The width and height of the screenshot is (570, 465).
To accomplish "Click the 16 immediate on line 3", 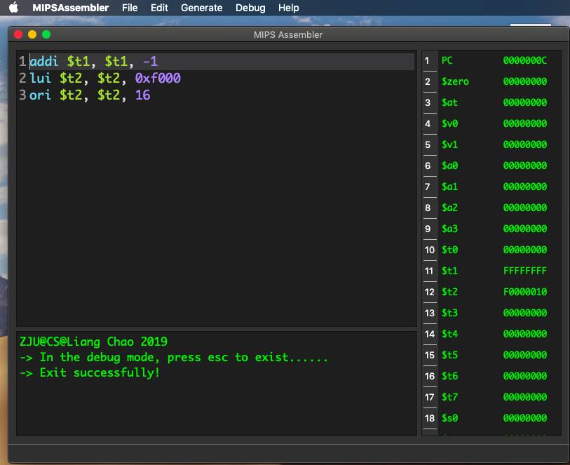I will 143,95.
